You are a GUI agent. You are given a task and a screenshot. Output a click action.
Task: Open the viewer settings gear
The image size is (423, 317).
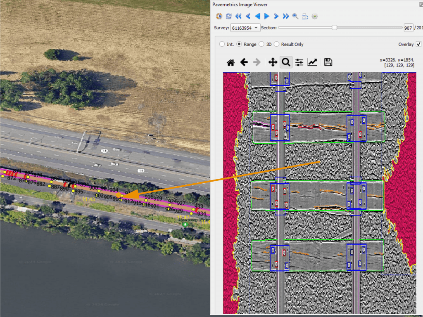click(314, 16)
